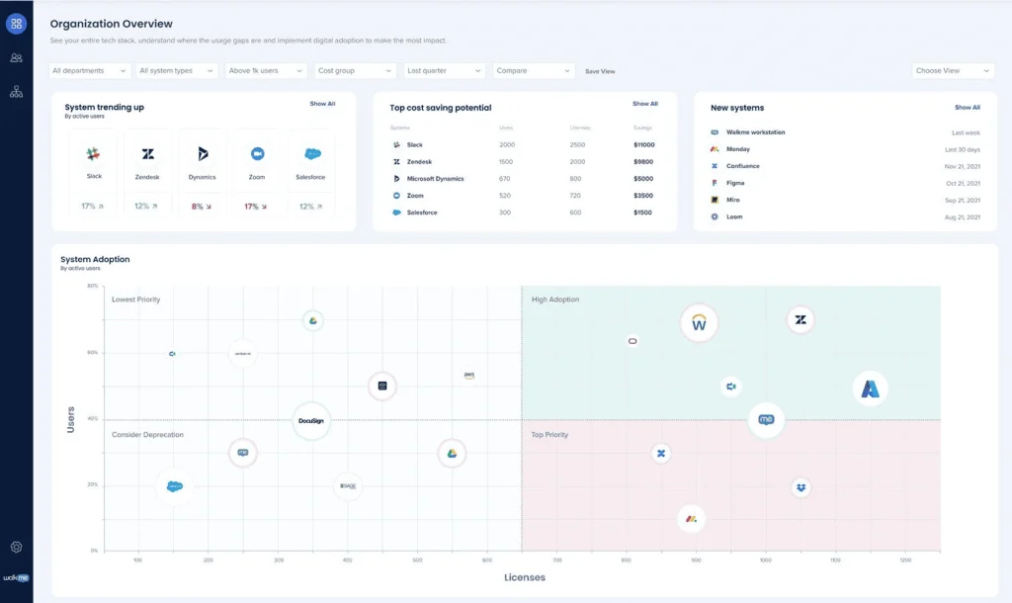
Task: Open the Last quarter time range selector
Action: 441,70
